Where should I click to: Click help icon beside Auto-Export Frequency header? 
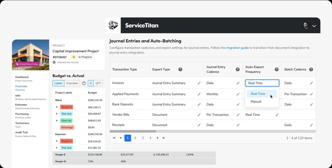[x=277, y=69]
